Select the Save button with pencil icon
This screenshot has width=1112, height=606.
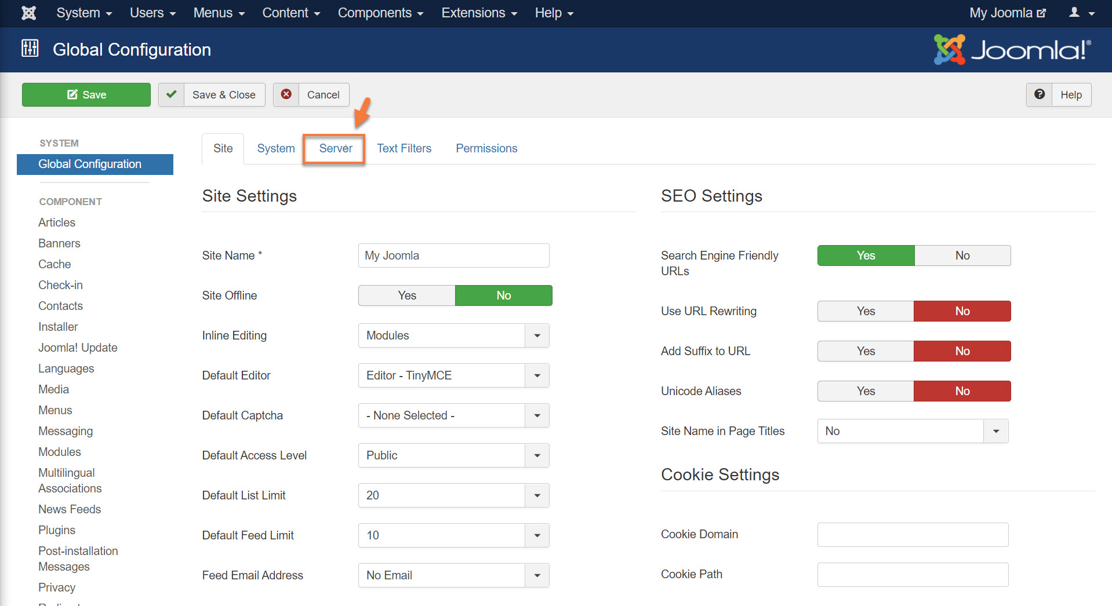point(86,94)
